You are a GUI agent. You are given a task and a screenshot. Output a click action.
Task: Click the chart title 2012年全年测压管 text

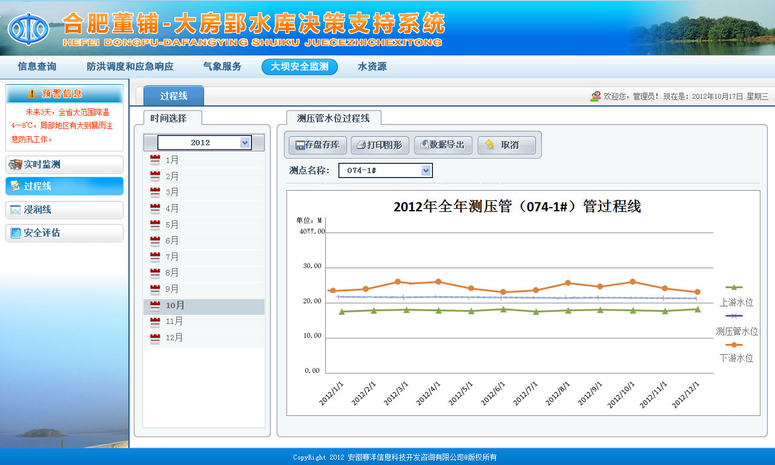(x=517, y=206)
